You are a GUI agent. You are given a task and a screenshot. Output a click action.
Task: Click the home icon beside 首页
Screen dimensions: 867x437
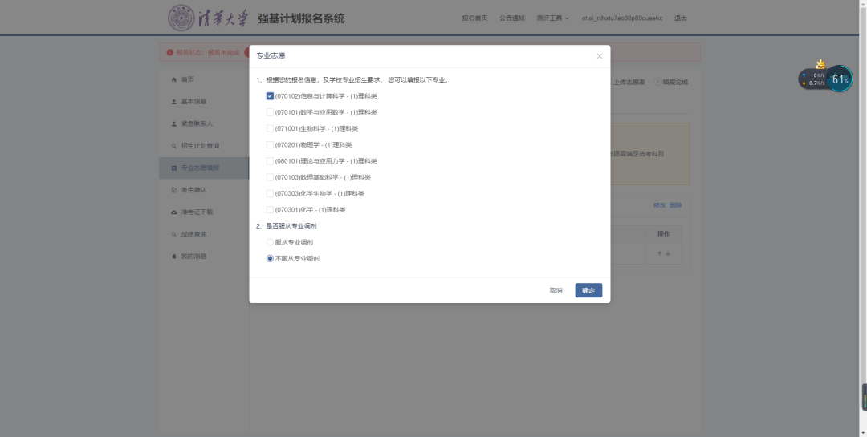pos(174,79)
